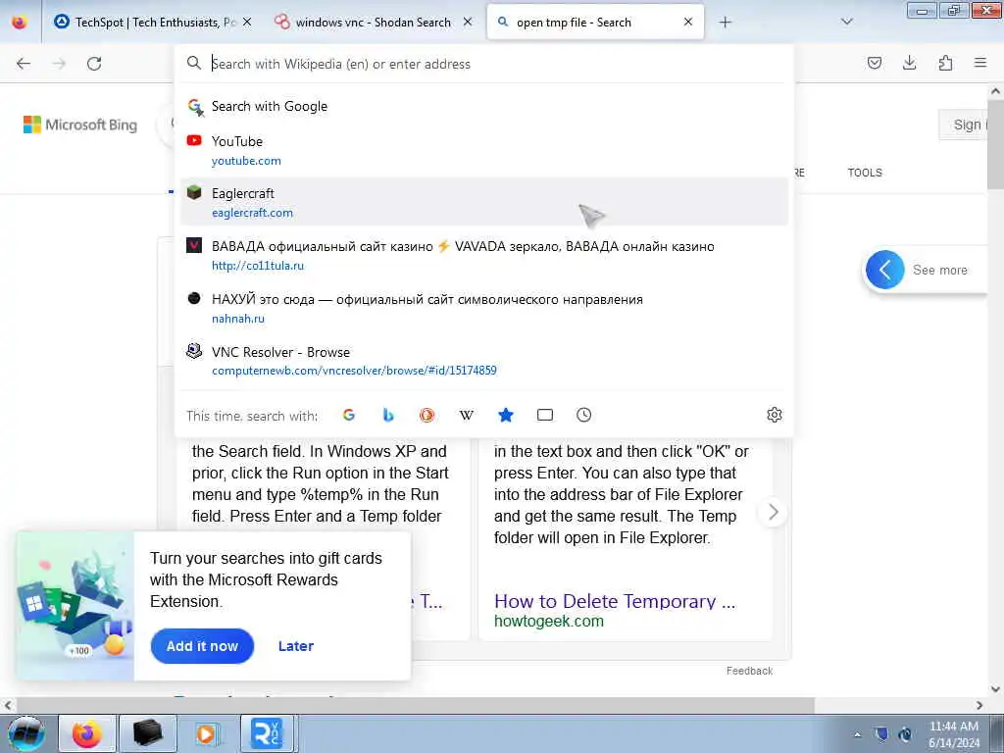Viewport: 1004px width, 753px height.
Task: Click howtogeek.com source link
Action: point(549,621)
